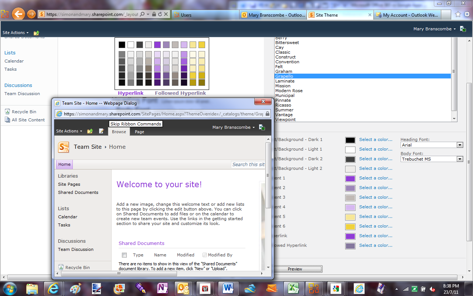This screenshot has width=473, height=296.
Task: Open Windows Explorer from the taskbar
Action: click(32, 288)
